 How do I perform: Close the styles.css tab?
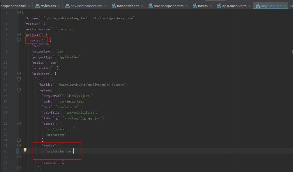click(x=59, y=6)
